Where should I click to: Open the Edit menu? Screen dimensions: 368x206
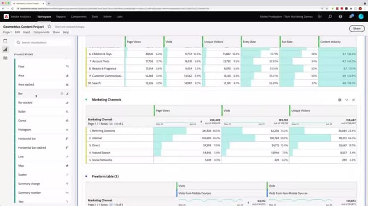click(17, 32)
